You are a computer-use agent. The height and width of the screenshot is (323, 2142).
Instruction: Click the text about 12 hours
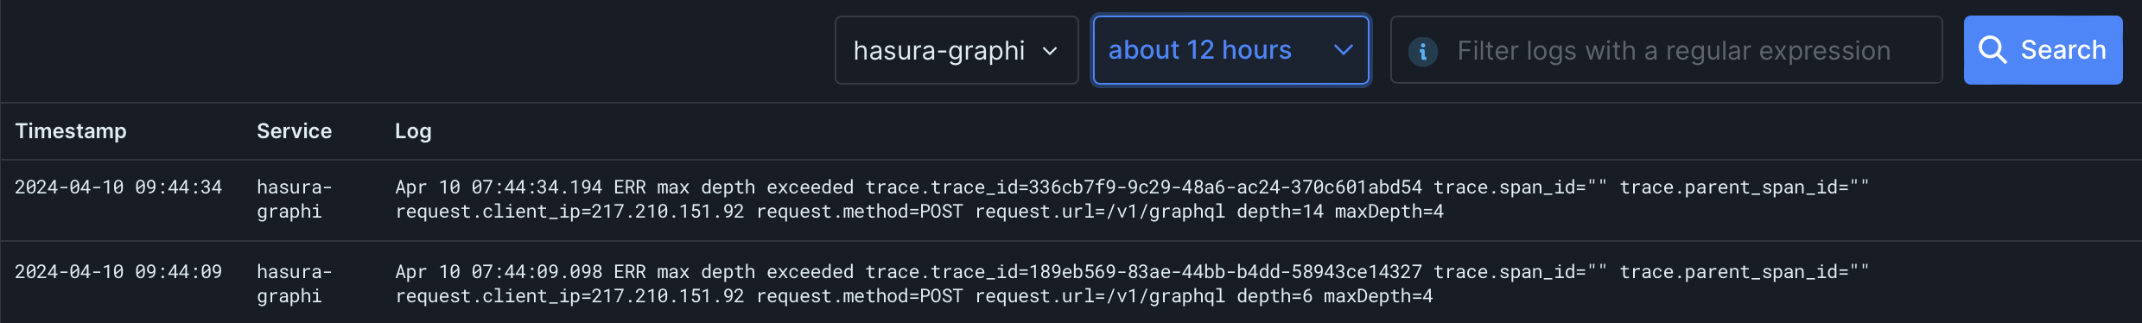click(x=1199, y=50)
